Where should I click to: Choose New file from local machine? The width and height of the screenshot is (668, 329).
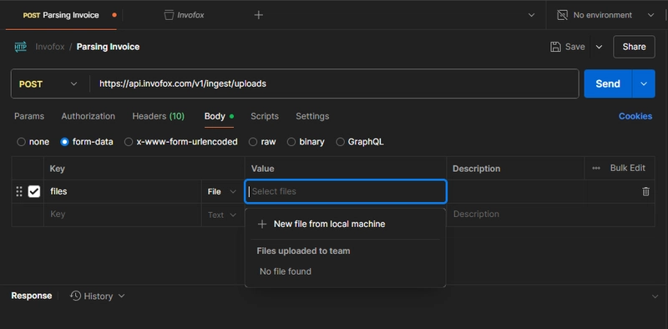point(329,224)
